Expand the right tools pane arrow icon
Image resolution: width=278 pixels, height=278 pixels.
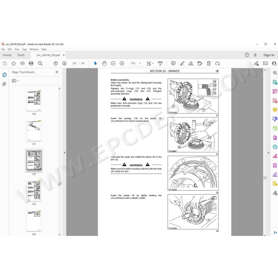(275, 232)
